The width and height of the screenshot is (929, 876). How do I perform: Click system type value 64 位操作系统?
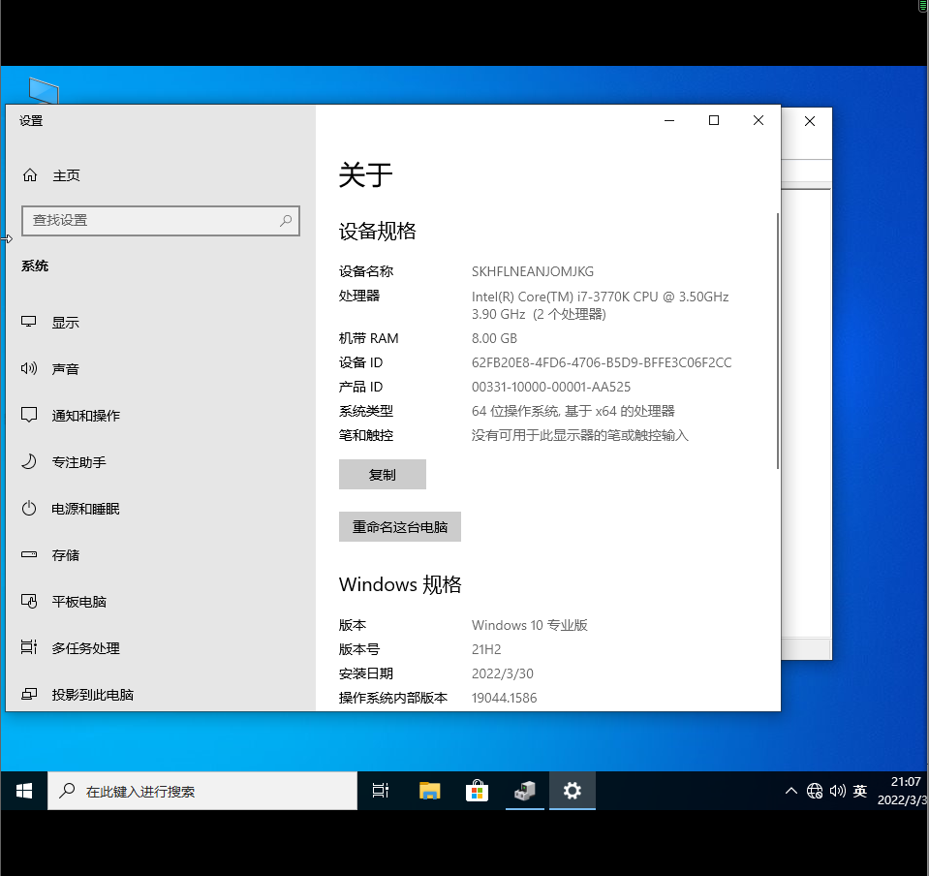pyautogui.click(x=573, y=411)
